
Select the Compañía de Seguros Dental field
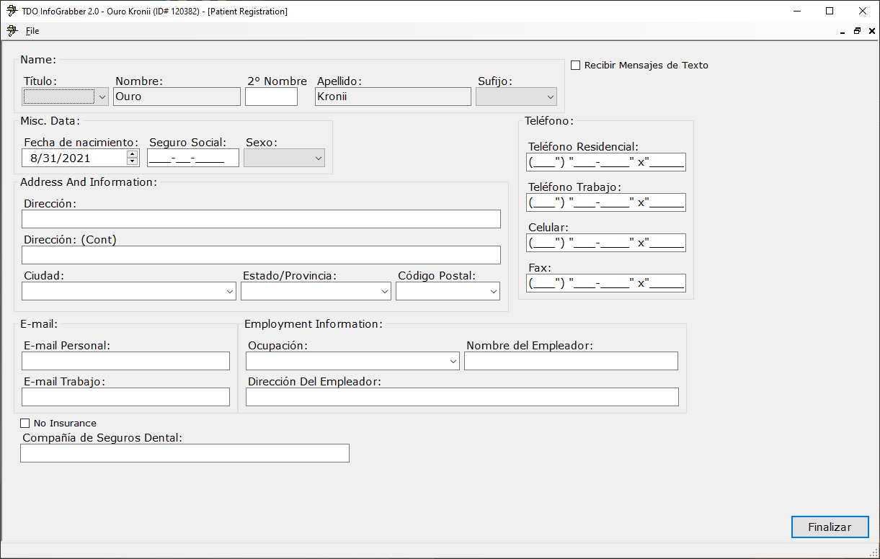(x=185, y=453)
